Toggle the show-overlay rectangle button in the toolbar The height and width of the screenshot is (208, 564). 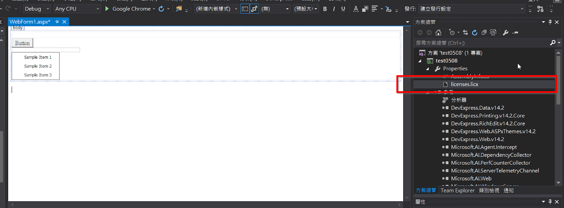coord(245,9)
